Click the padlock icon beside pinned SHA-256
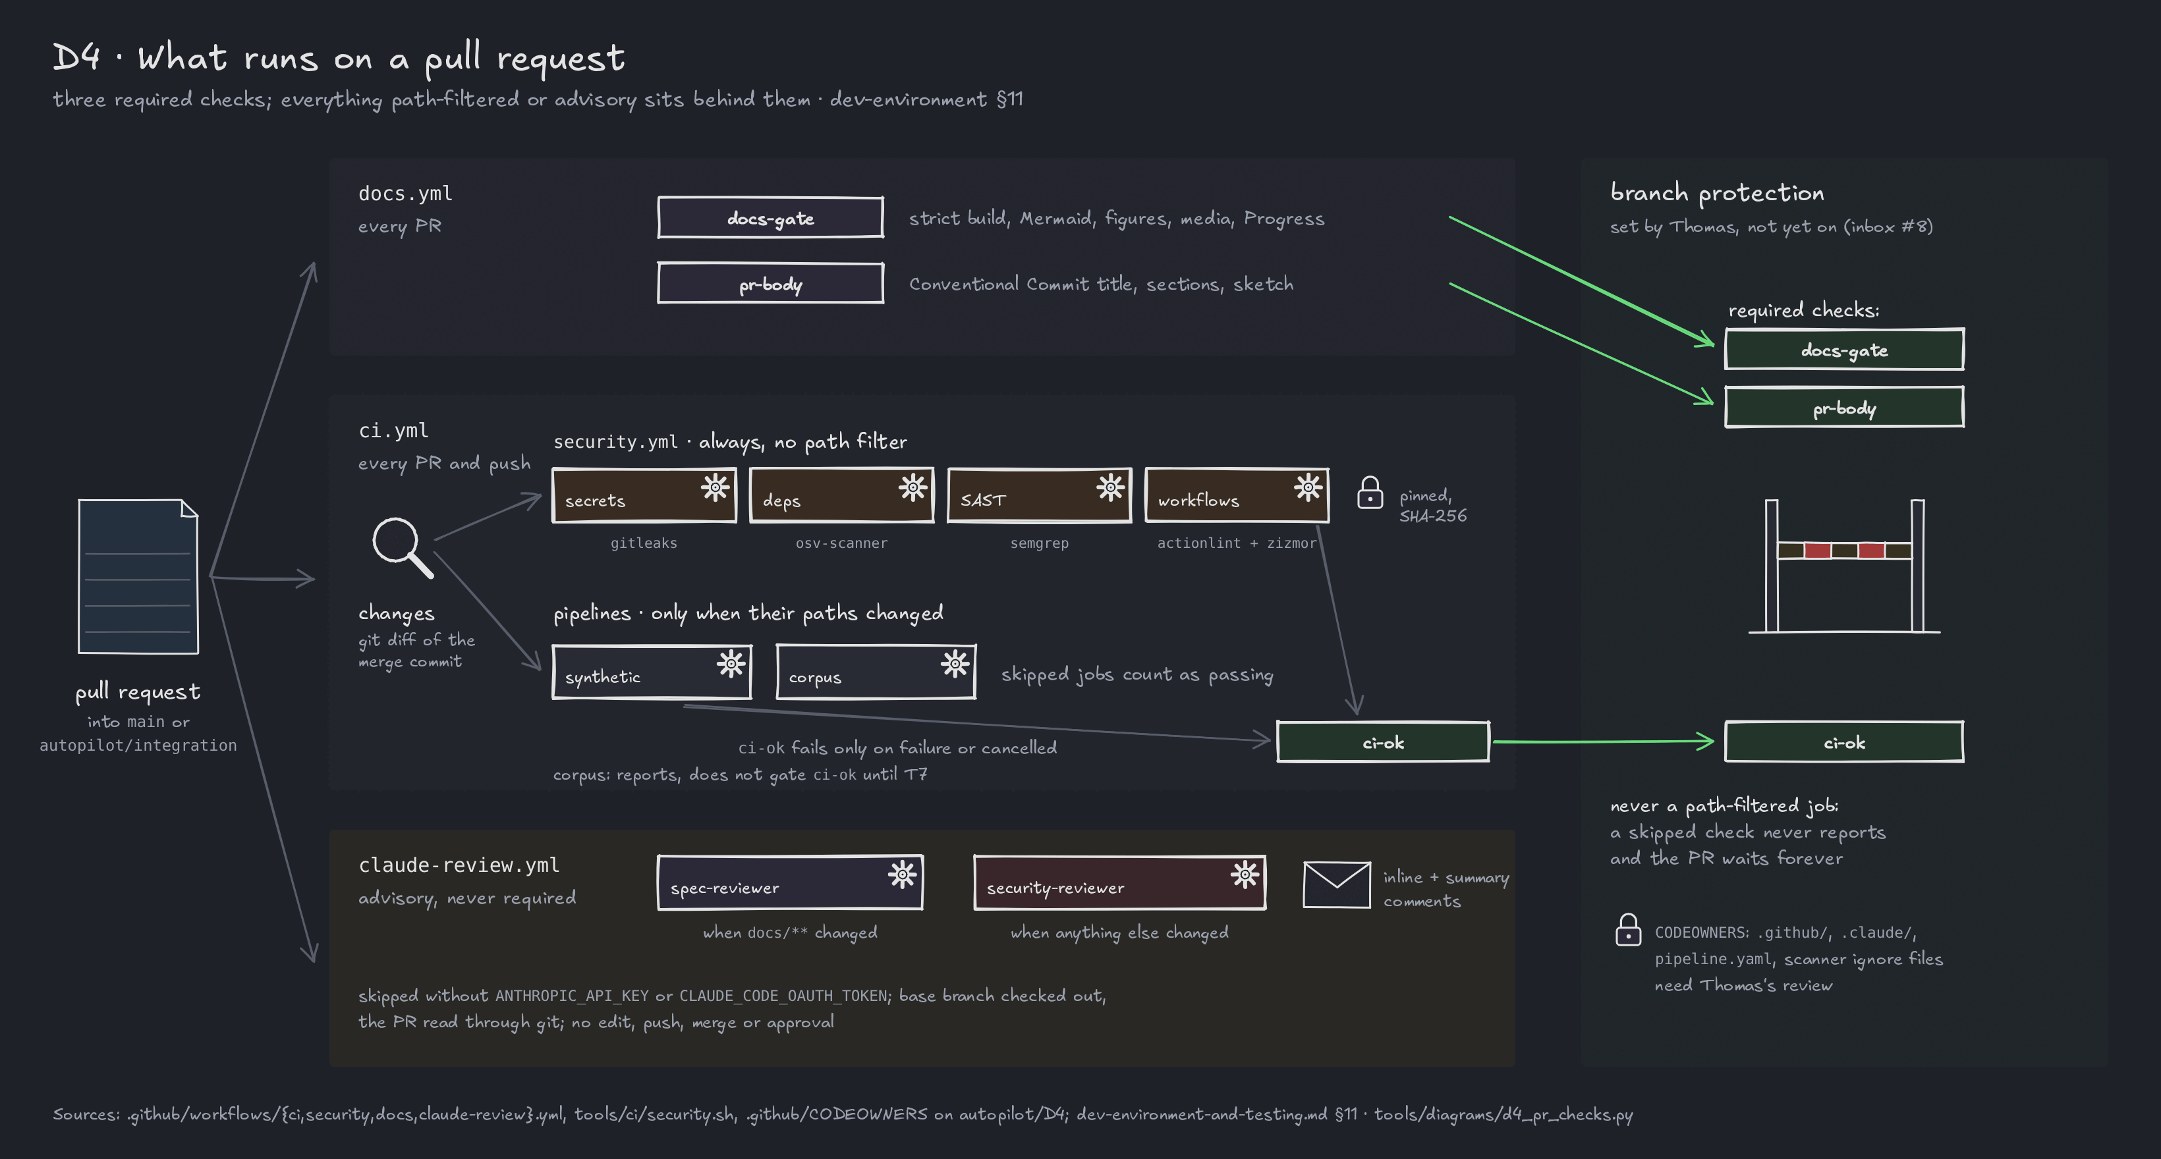 point(1370,493)
